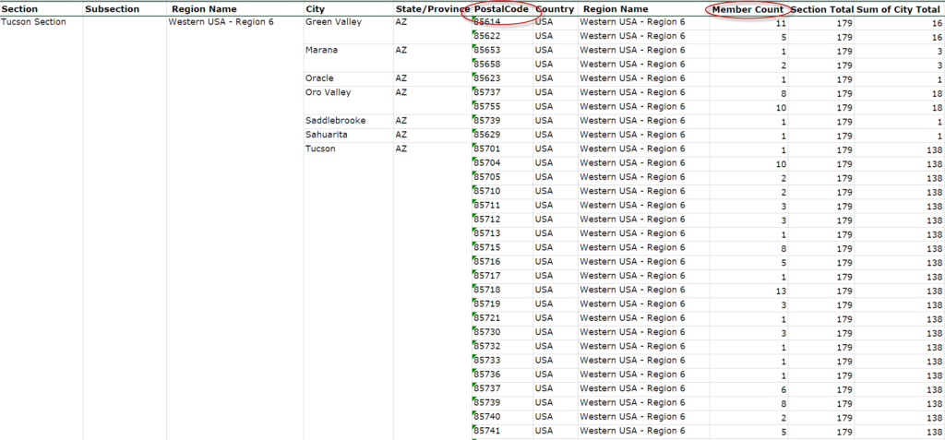Click the Oracle city cell

[x=319, y=78]
